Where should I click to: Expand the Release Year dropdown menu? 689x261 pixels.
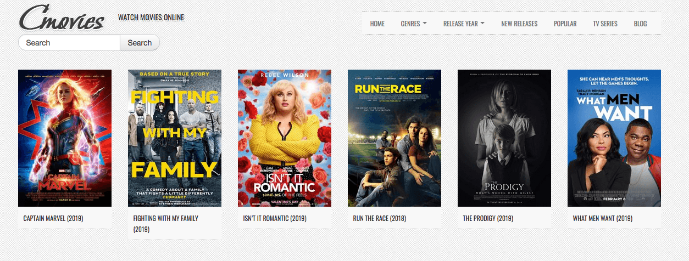pyautogui.click(x=464, y=24)
